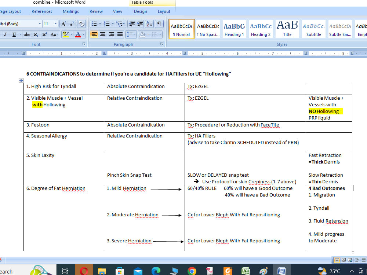Click the "3. Festoon" table cell

[64, 127]
